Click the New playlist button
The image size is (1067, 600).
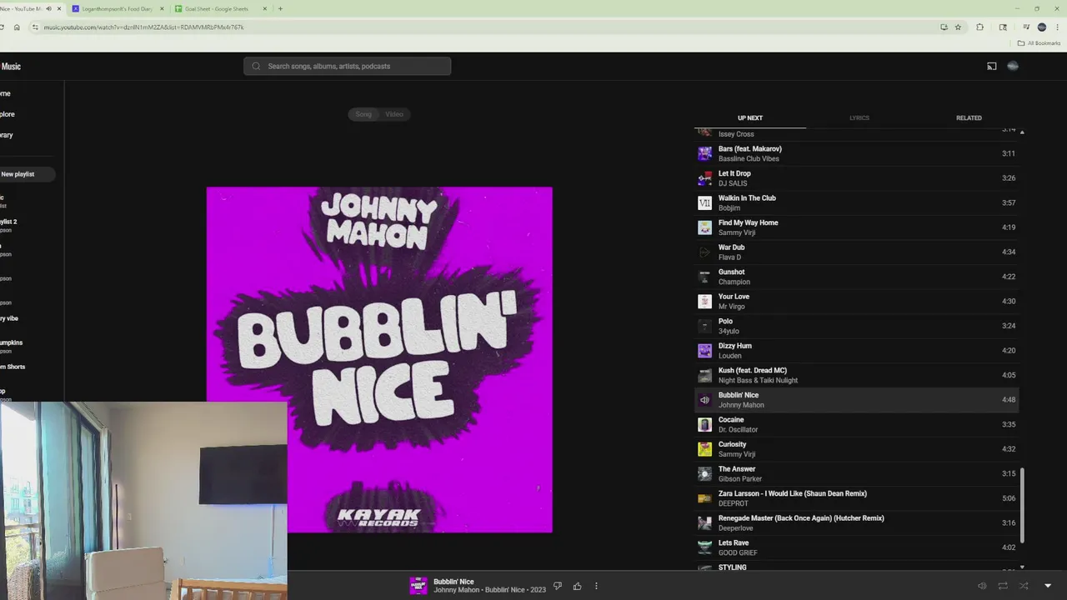25,174
